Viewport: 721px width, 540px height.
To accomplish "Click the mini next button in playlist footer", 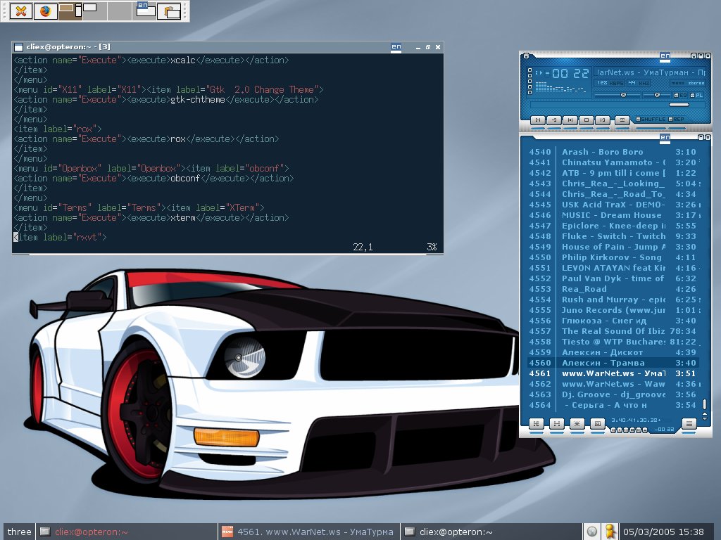I will 638,430.
